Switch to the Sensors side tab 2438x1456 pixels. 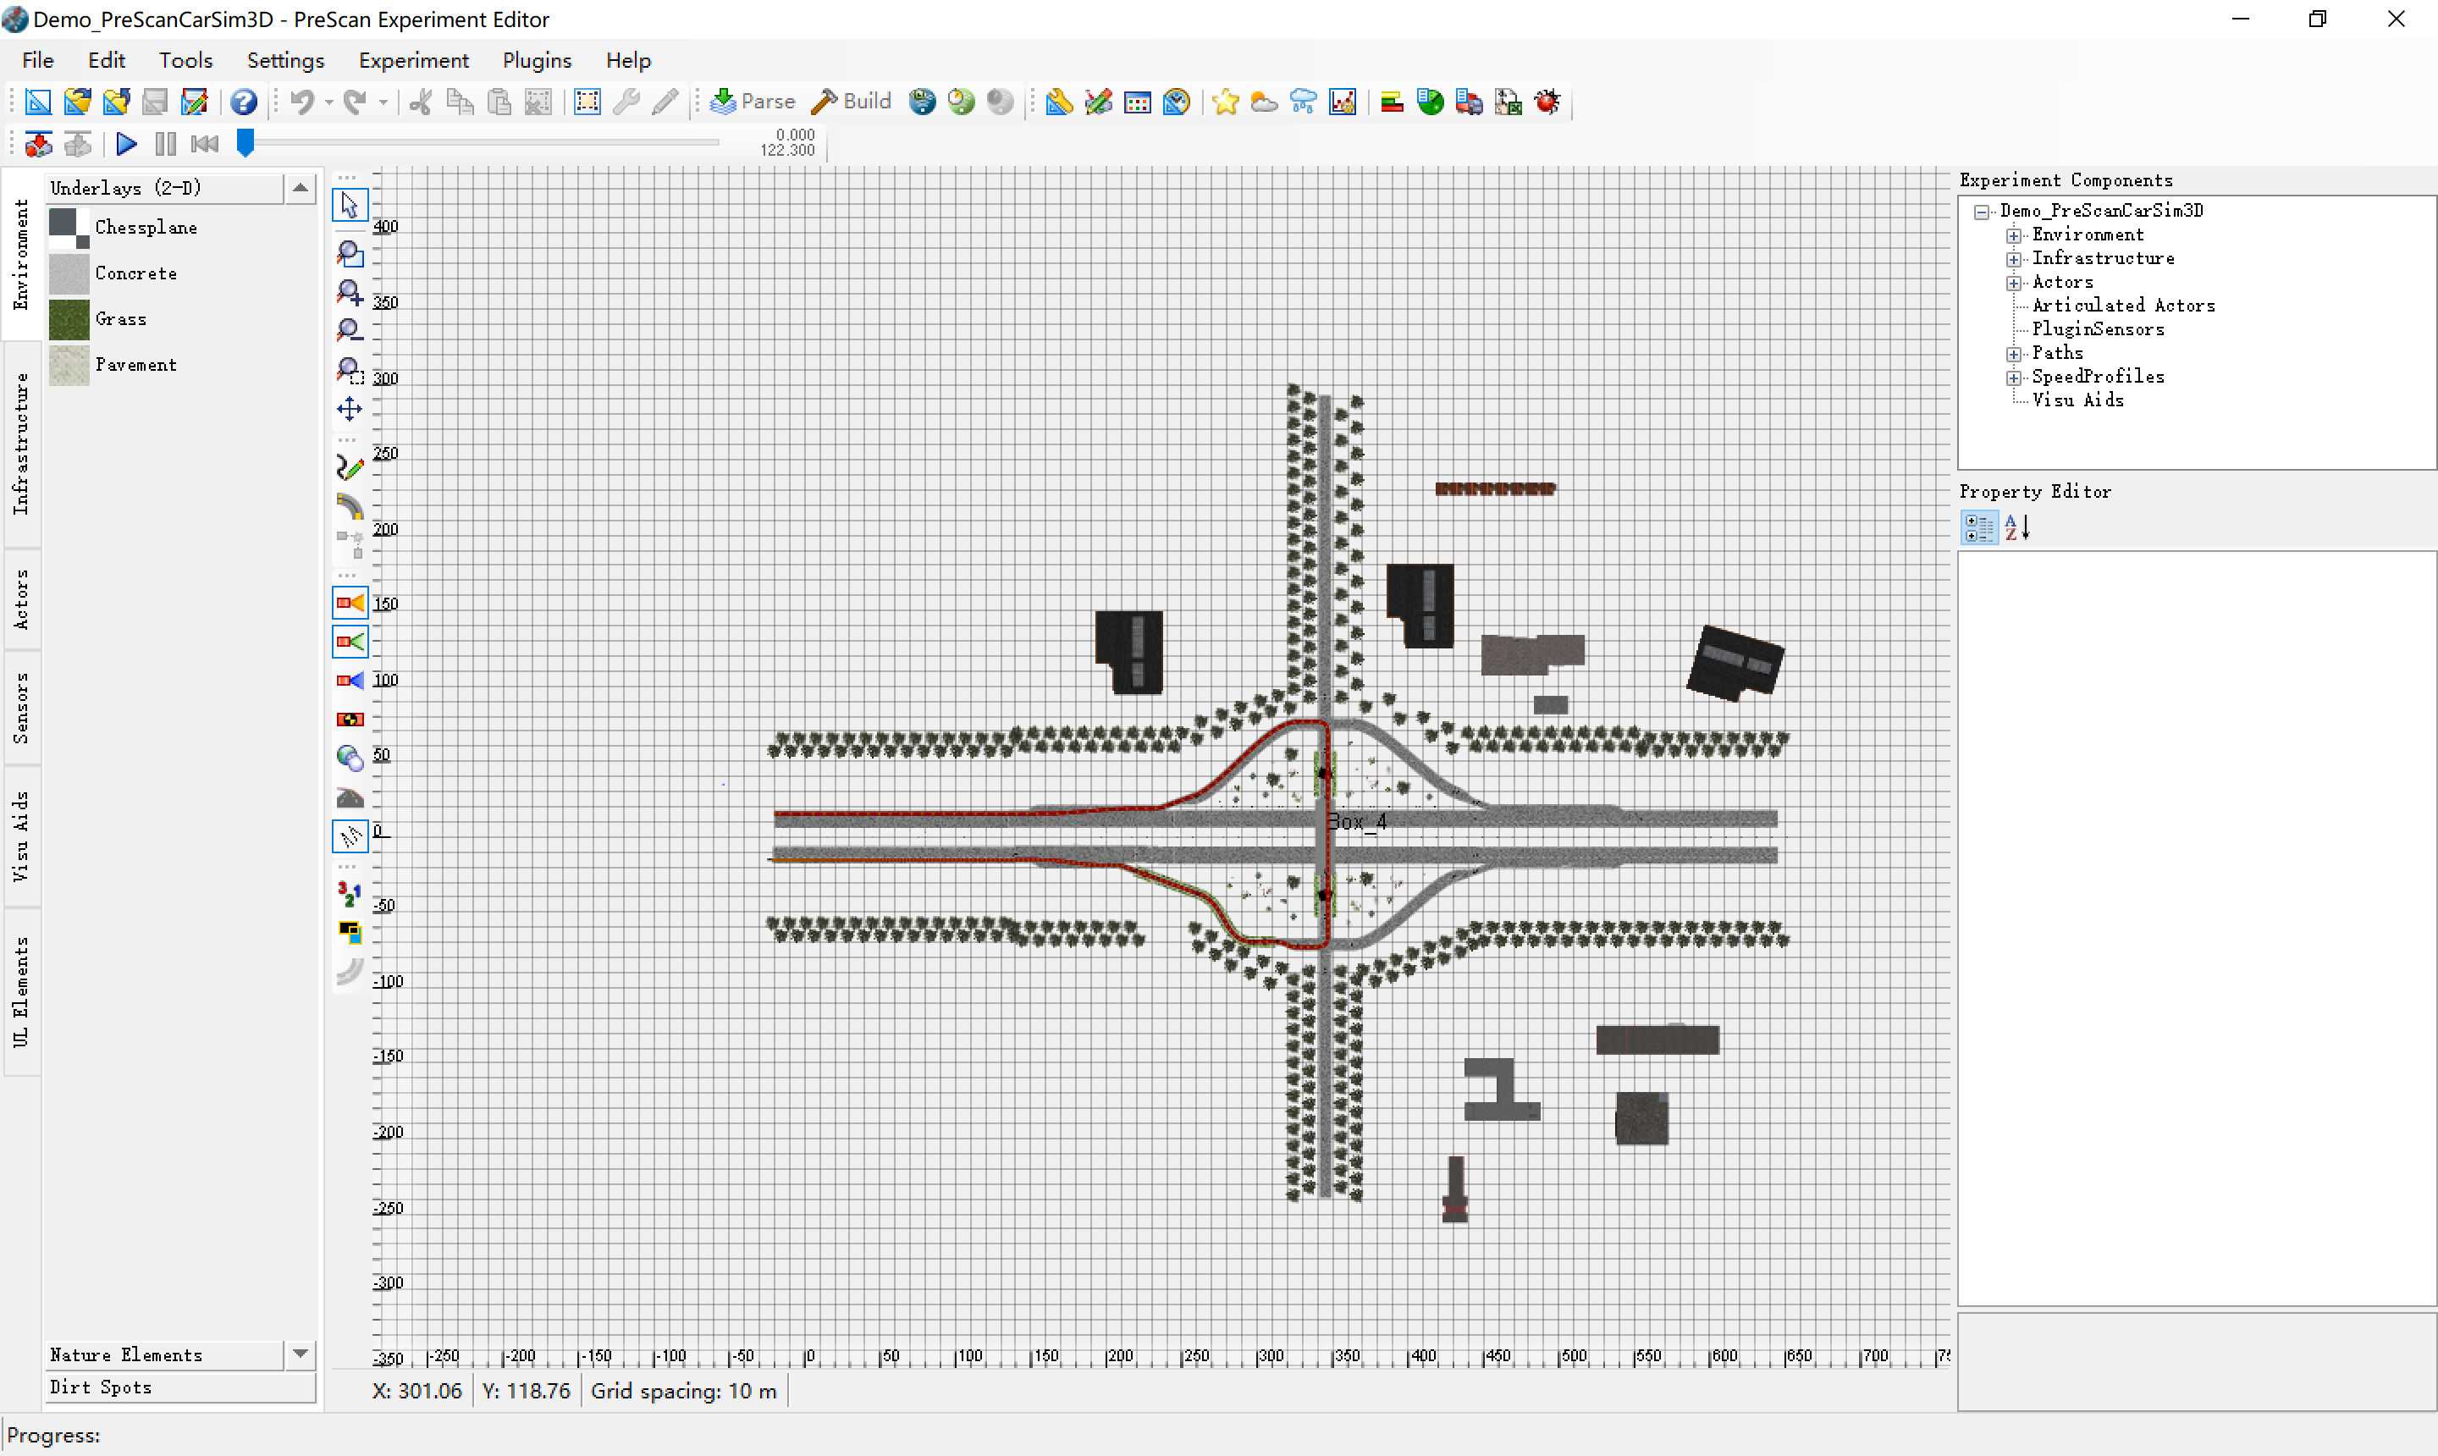[21, 708]
